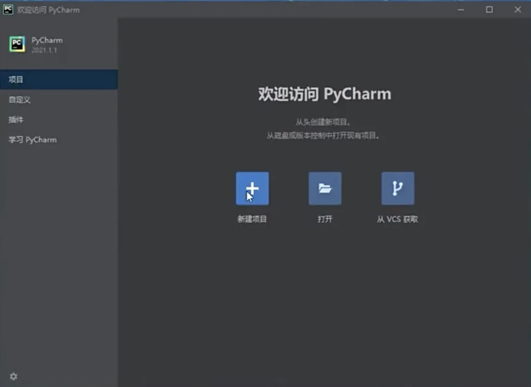Screen dimensions: 531x387
Task: Click the 新建项目 label
Action: [252, 219]
